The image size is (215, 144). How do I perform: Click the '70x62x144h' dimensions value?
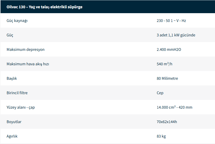(x=167, y=122)
